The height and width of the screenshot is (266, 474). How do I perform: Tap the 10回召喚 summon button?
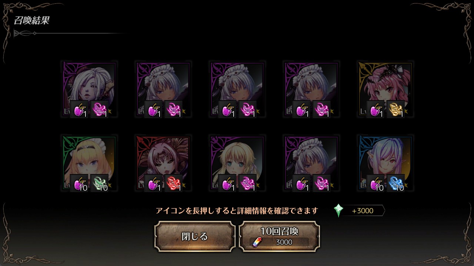pyautogui.click(x=279, y=236)
